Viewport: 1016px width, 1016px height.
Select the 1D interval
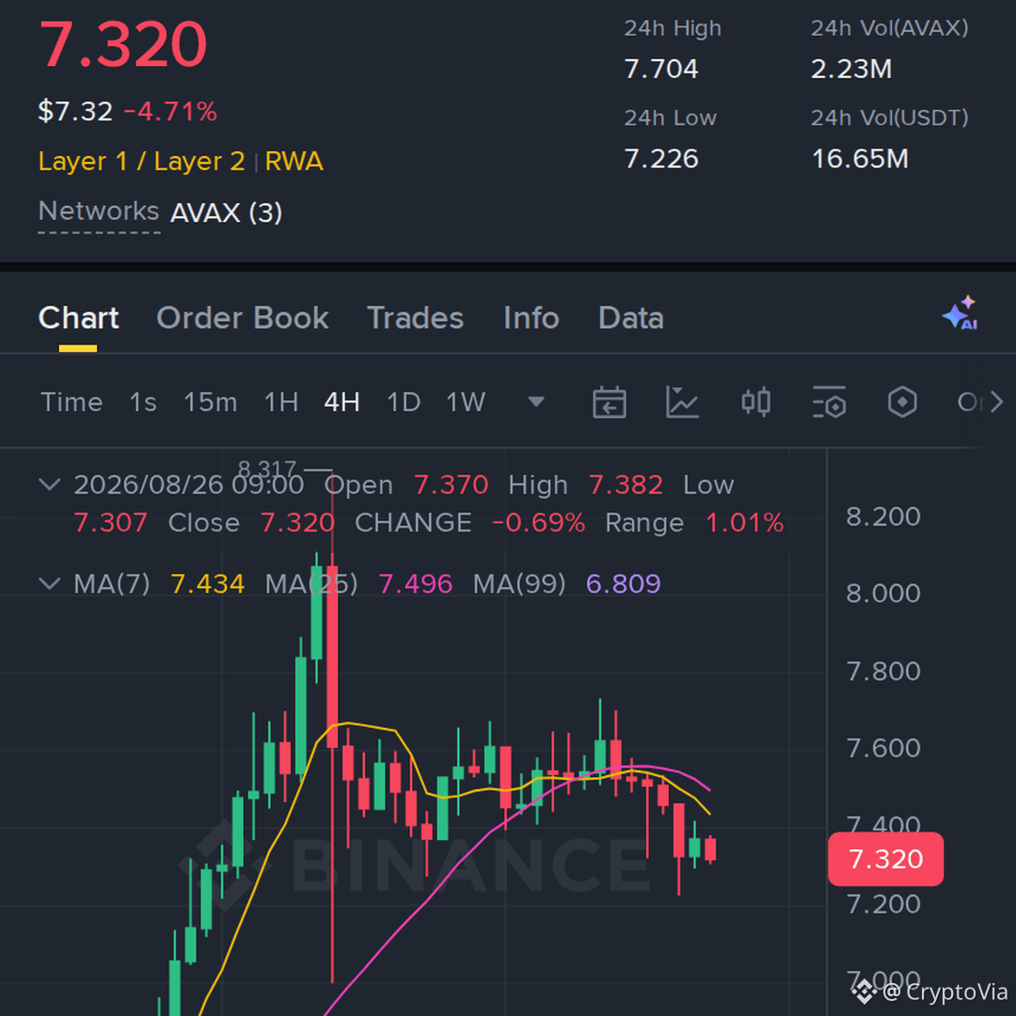404,403
